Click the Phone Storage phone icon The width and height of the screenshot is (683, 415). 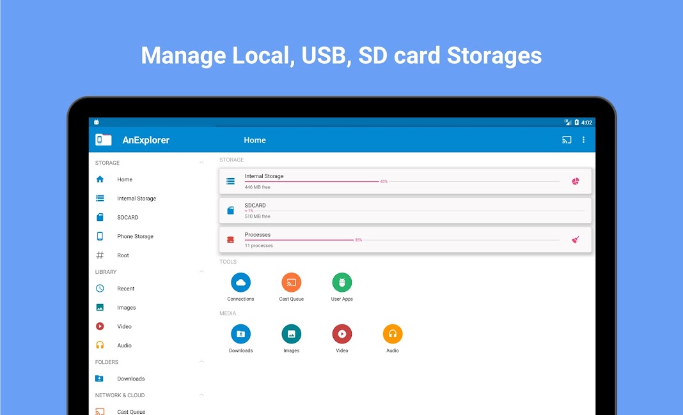pos(100,236)
